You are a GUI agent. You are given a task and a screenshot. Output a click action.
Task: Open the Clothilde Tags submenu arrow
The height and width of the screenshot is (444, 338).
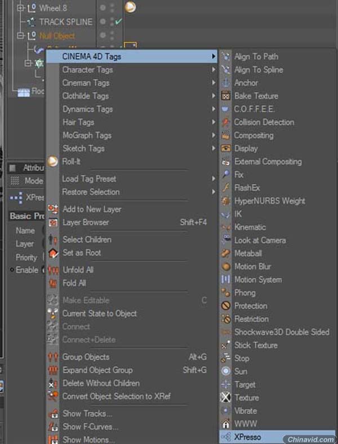[214, 96]
